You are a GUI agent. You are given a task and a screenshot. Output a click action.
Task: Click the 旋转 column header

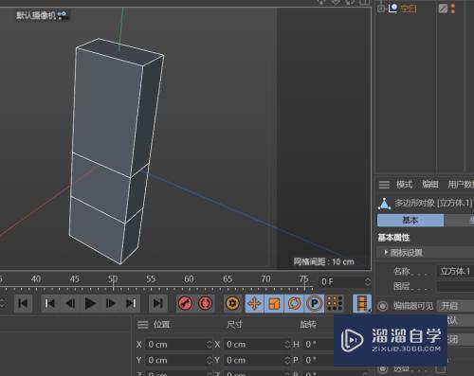308,325
